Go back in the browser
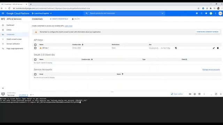 click(2, 8)
